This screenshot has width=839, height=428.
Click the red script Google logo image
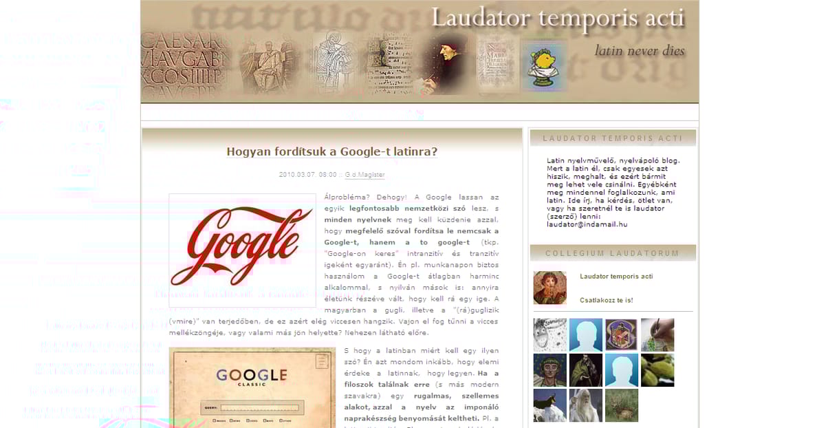pyautogui.click(x=242, y=250)
